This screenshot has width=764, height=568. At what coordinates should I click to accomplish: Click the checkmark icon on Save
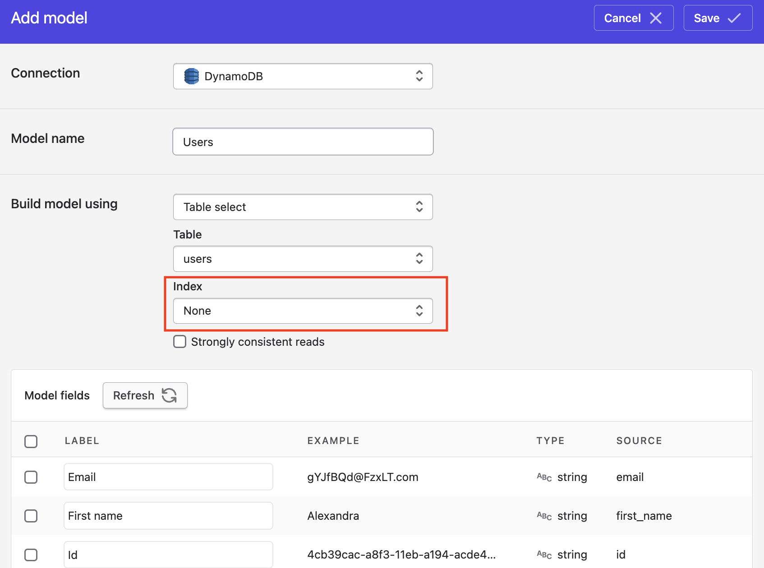734,18
